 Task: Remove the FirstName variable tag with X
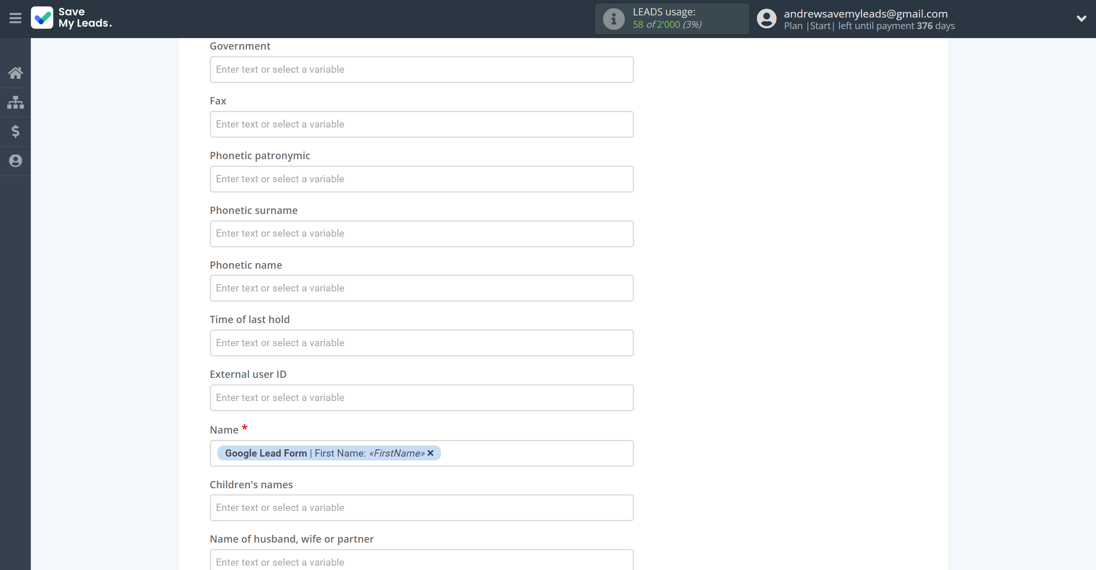431,453
